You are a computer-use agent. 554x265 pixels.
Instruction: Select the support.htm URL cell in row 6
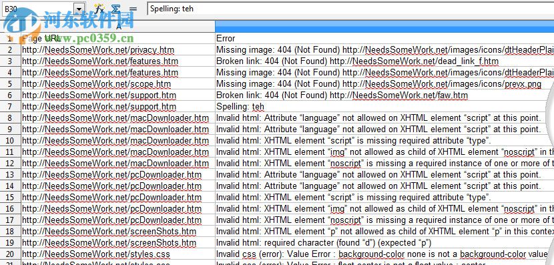pos(118,95)
